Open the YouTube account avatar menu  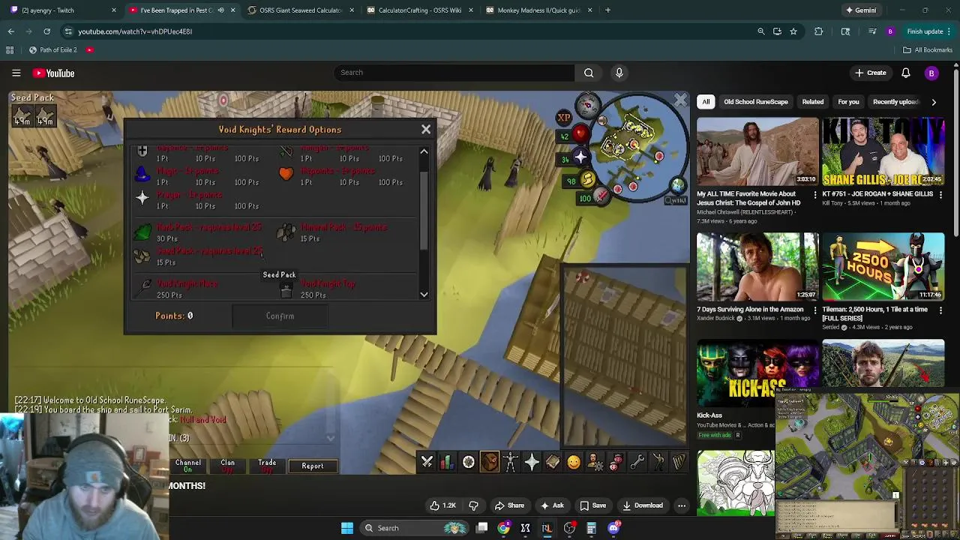point(931,73)
